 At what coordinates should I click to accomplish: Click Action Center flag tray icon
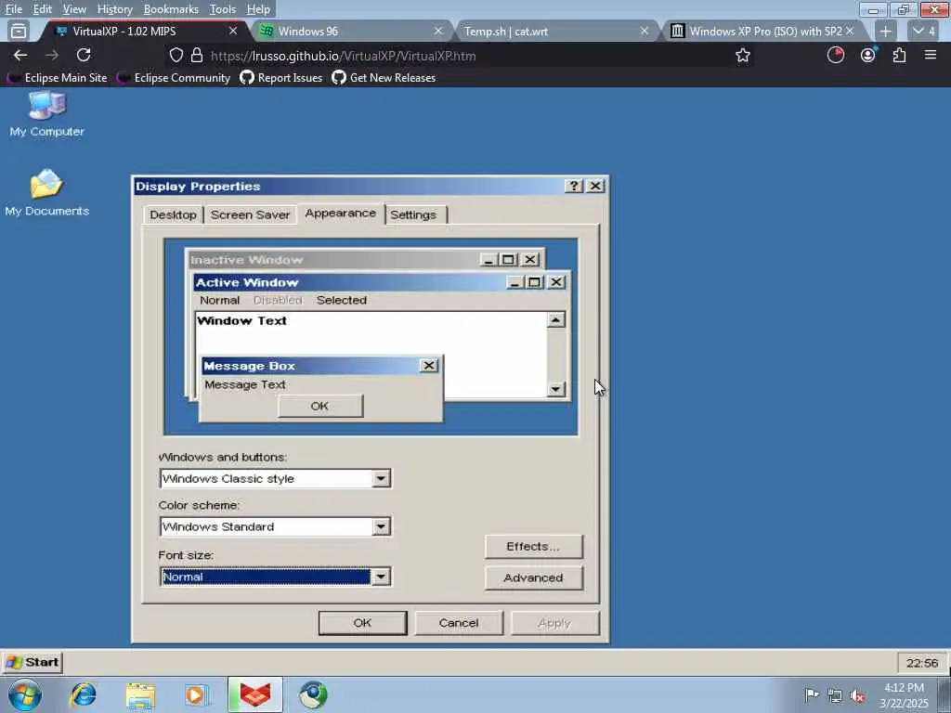[811, 694]
